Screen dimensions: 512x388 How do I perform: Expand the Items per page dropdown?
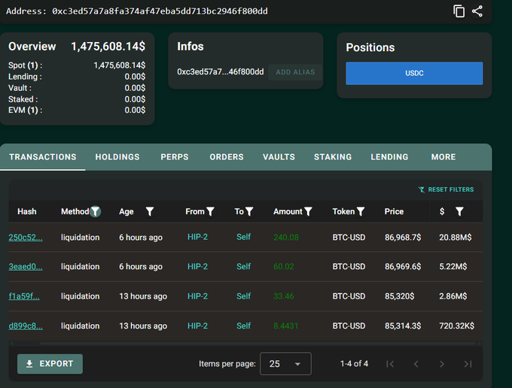(x=285, y=363)
